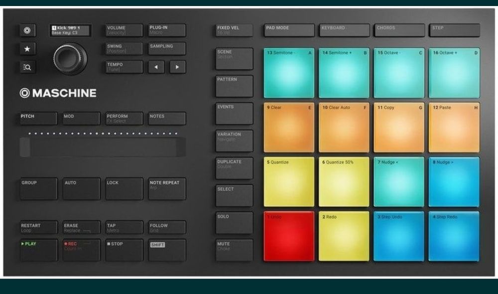
Task: Touch the smart strip slider
Action: click(x=103, y=147)
